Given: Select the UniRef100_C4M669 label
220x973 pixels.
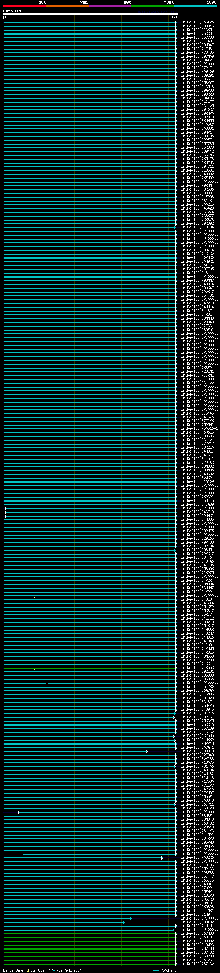Looking at the screenshot, I should [197, 739].
